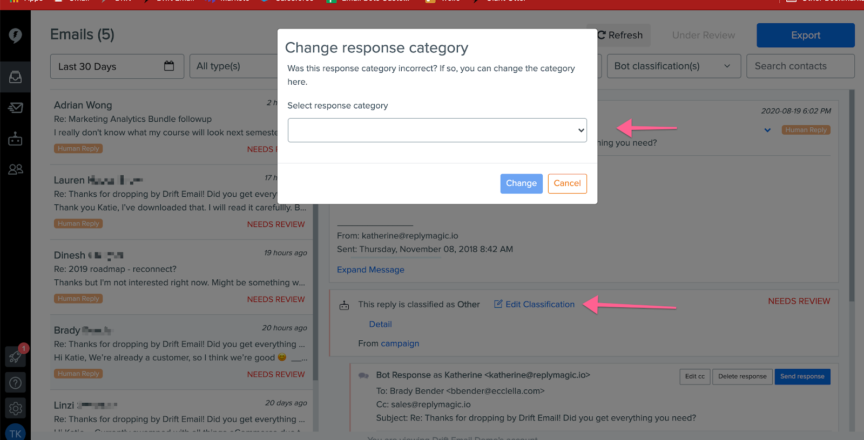Expand the chevron beside Human Reply tag
The image size is (864, 440).
pos(767,130)
